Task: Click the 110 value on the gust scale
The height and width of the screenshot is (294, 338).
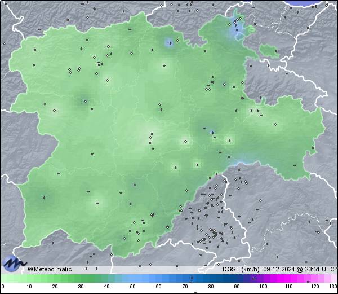Action: pos(289,287)
